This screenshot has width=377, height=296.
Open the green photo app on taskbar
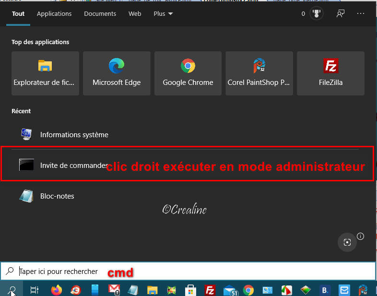point(171,290)
